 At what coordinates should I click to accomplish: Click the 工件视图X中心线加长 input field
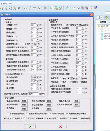(x=79, y=59)
